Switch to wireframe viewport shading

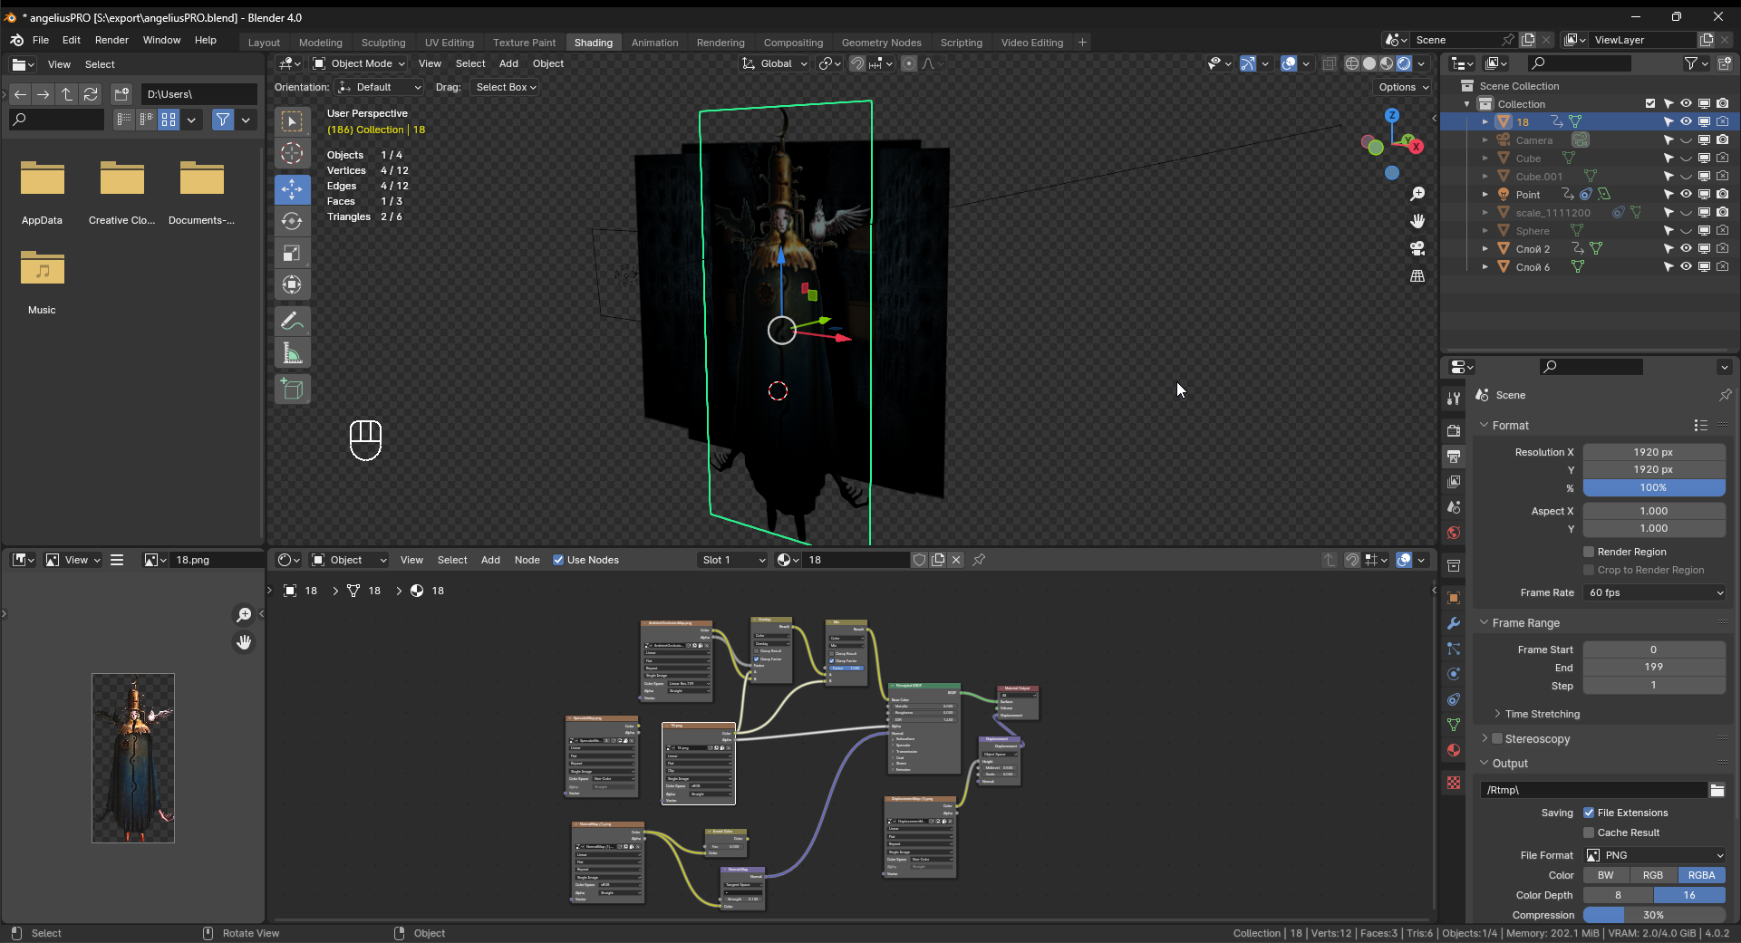click(x=1352, y=63)
